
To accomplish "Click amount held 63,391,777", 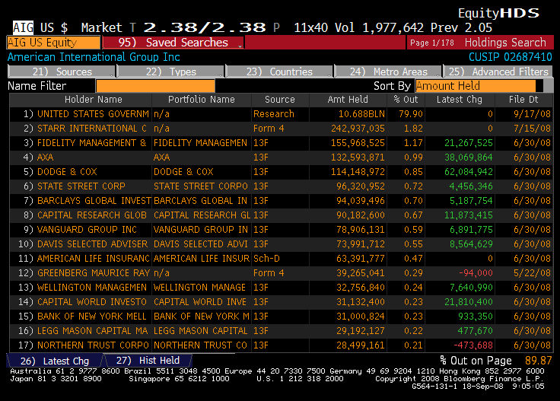I will pyautogui.click(x=361, y=259).
